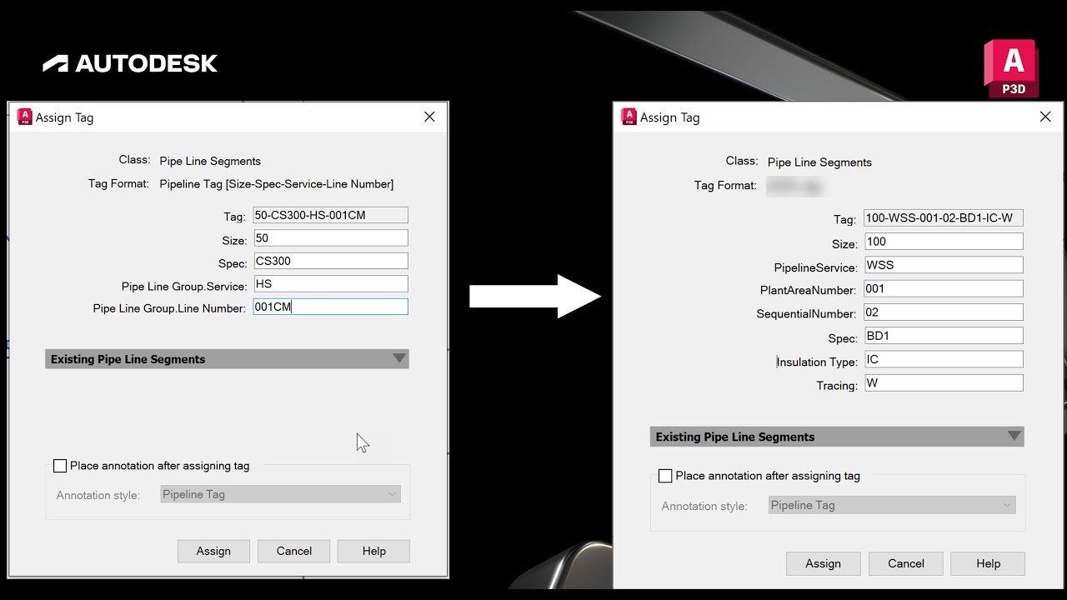Click Tag field showing 100-WSS-001-02-BD1-IC-W

944,218
